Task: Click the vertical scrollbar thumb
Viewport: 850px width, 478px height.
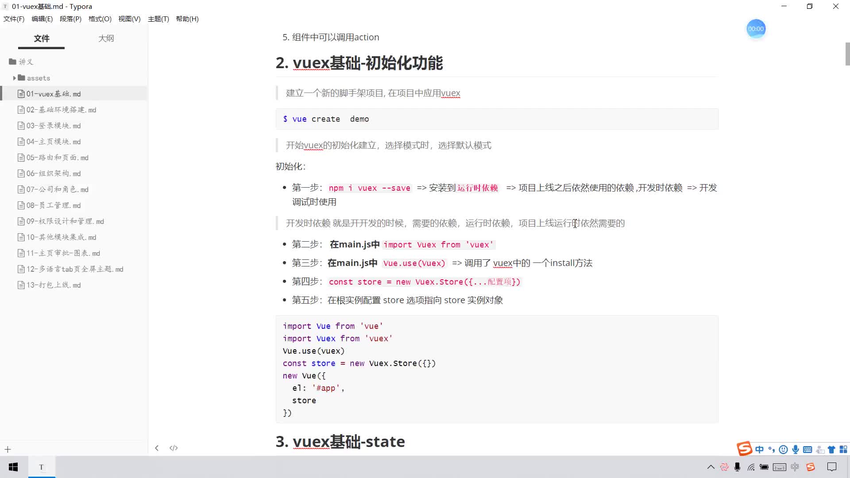Action: 847,54
